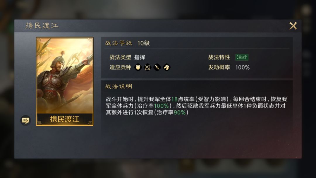The width and height of the screenshot is (316, 178).
Task: Click the 携民渡江 card name banner
Action: [65, 119]
